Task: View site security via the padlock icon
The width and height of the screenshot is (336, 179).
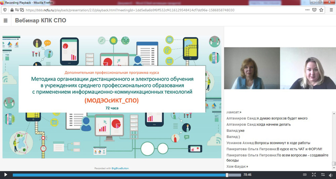Action: pyautogui.click(x=12, y=10)
